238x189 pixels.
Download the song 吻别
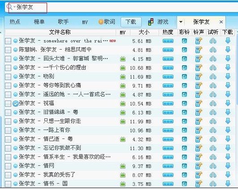coord(228,76)
